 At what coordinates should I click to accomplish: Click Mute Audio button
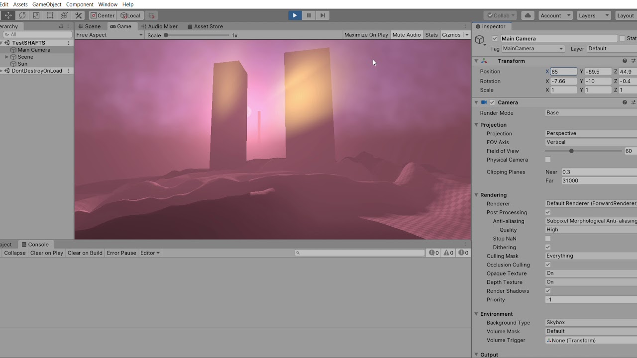[407, 35]
